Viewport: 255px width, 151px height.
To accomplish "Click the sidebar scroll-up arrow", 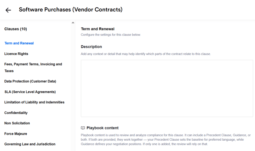I will pyautogui.click(x=73, y=23).
